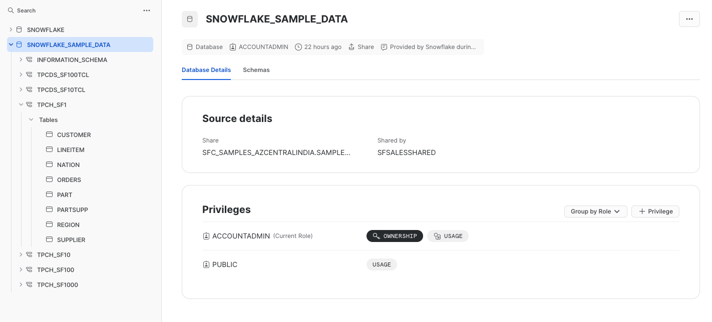Click the 22 hours ago timestamp
Screen dimensions: 712x322
(x=323, y=47)
